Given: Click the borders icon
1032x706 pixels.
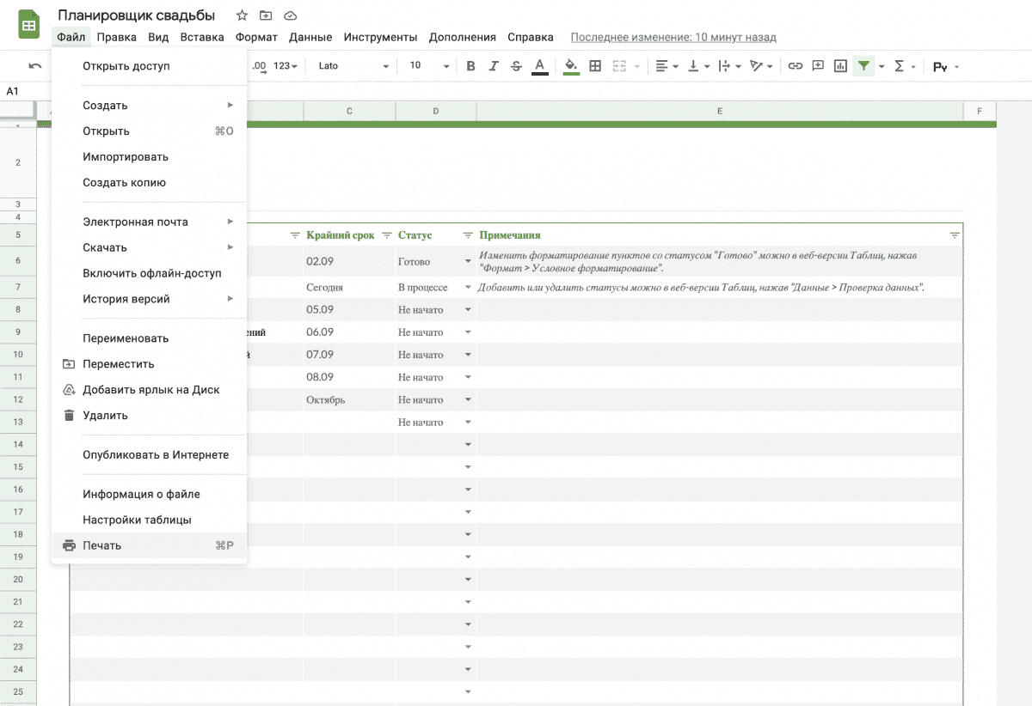Looking at the screenshot, I should click(x=595, y=65).
